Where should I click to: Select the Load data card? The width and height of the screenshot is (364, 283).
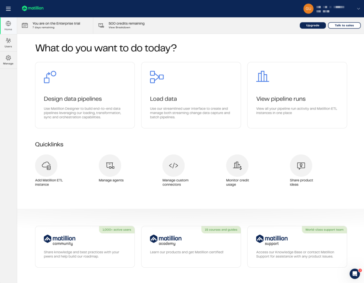point(191,95)
